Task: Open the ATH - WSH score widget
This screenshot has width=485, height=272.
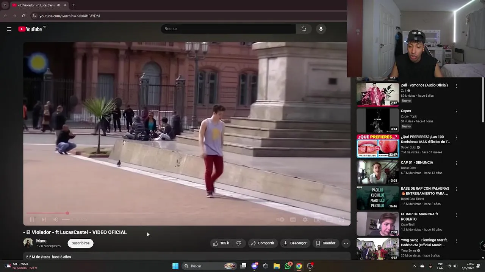Action: (21, 266)
